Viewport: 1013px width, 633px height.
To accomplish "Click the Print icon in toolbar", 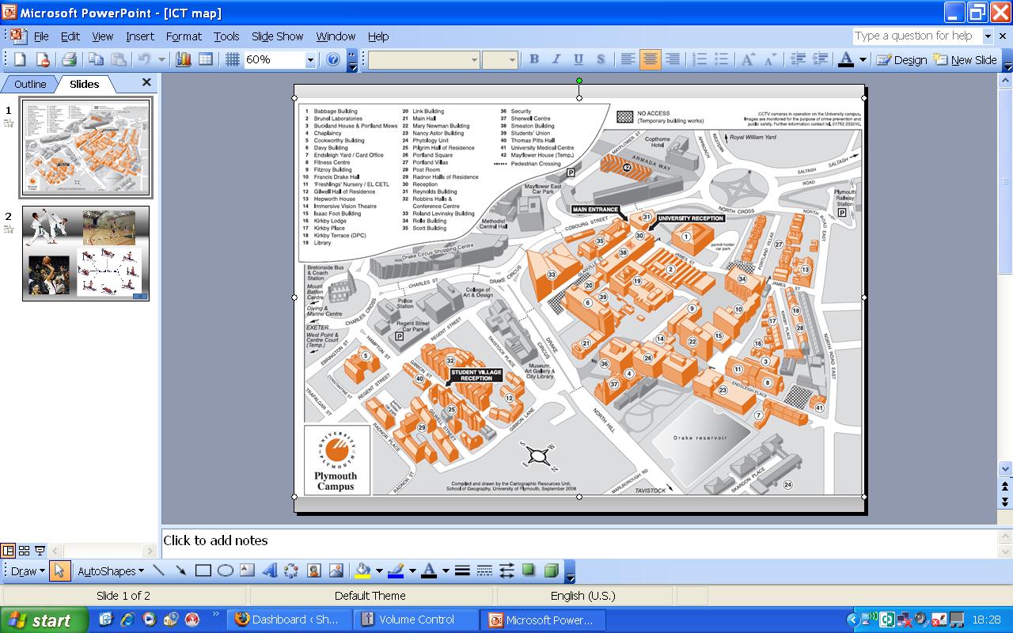I will (69, 59).
